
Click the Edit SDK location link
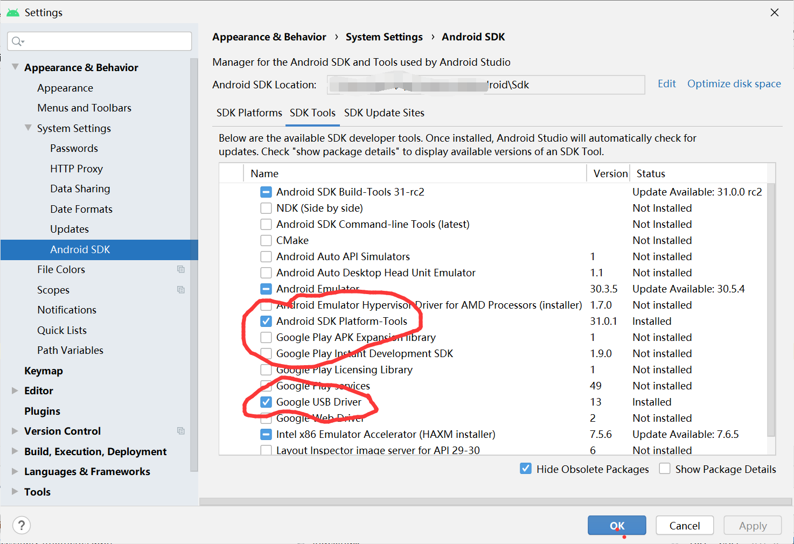click(x=667, y=83)
